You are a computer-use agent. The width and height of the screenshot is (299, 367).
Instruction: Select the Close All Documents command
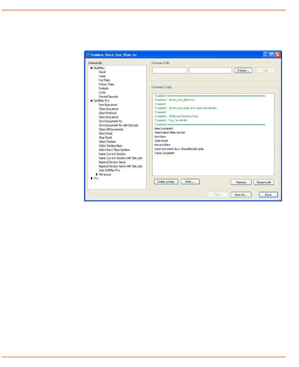(111, 129)
